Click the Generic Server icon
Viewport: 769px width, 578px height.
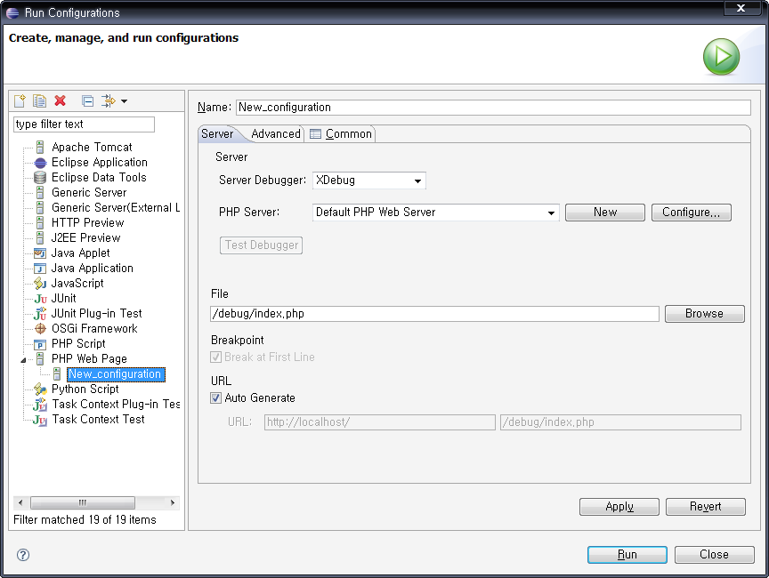[40, 192]
